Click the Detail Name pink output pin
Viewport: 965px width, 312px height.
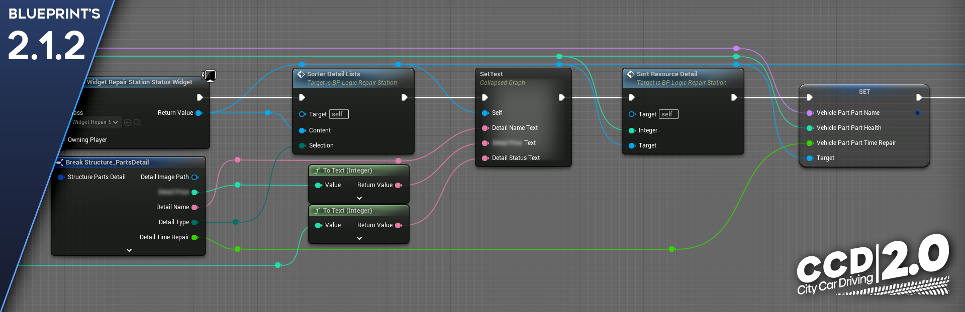pos(195,207)
